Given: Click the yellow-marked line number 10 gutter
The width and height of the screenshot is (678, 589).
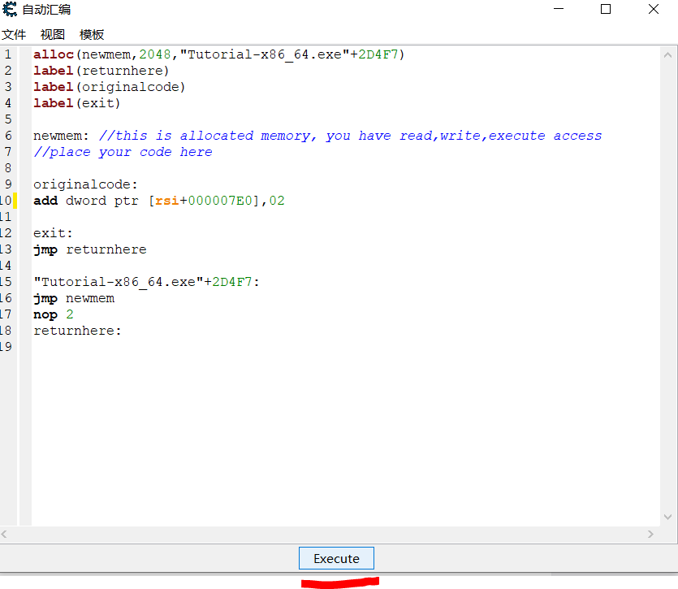Looking at the screenshot, I should coord(8,201).
